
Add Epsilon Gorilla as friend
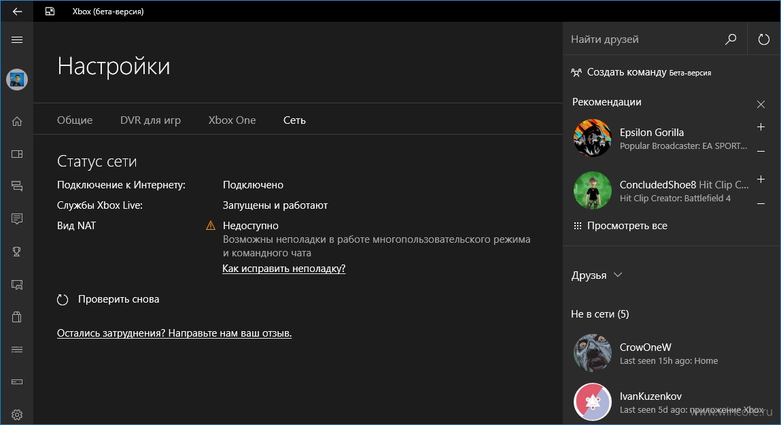(761, 127)
